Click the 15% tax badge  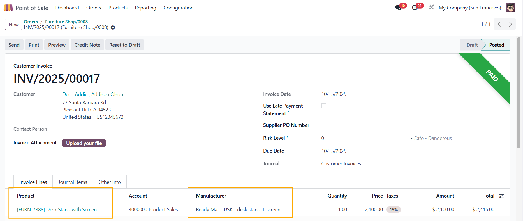(x=394, y=210)
